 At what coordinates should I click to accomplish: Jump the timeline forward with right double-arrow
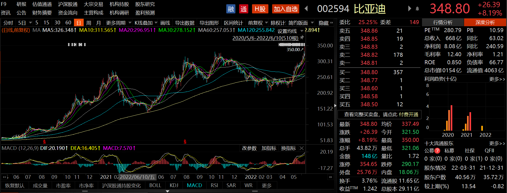(x=330, y=177)
